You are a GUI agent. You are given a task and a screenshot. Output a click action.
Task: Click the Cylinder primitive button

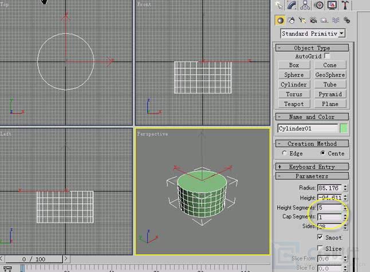tap(294, 84)
